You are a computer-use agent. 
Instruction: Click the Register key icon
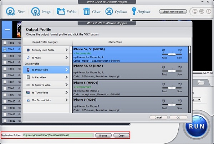tap(134, 11)
